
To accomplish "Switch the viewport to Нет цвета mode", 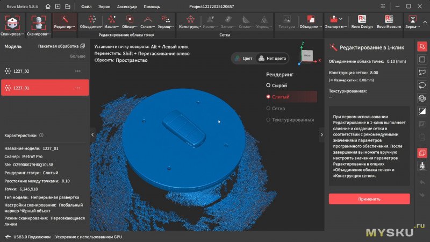I will click(x=272, y=58).
